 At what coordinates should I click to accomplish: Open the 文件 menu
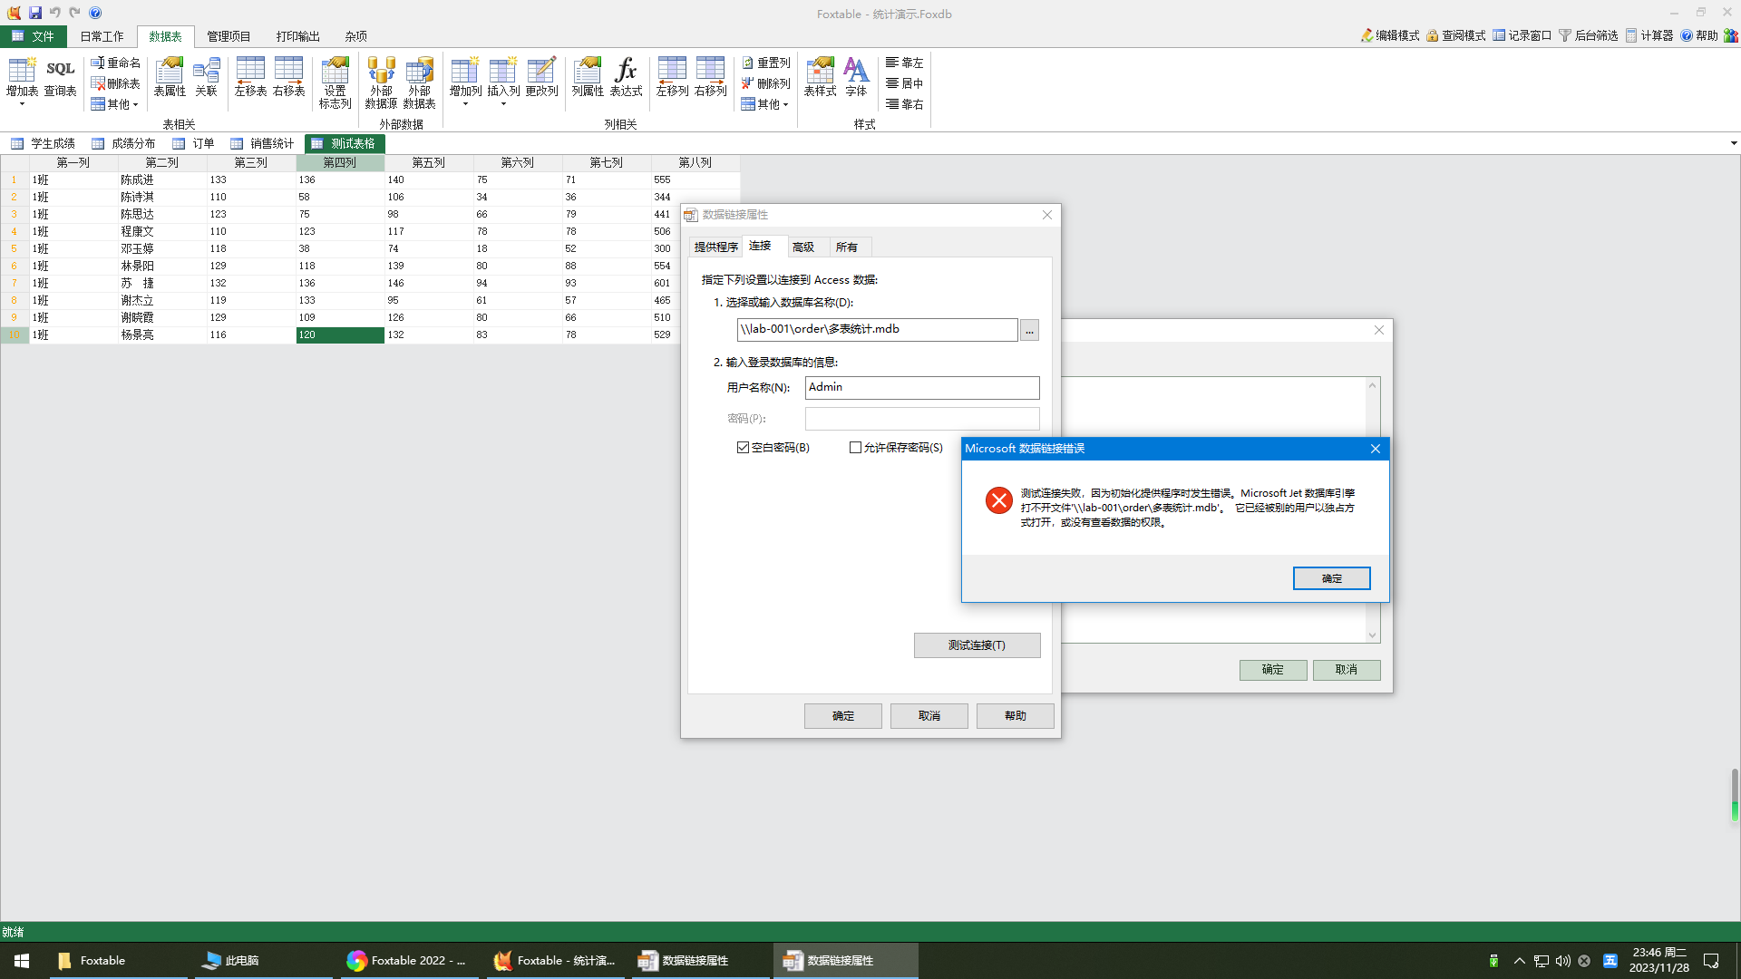pos(33,36)
